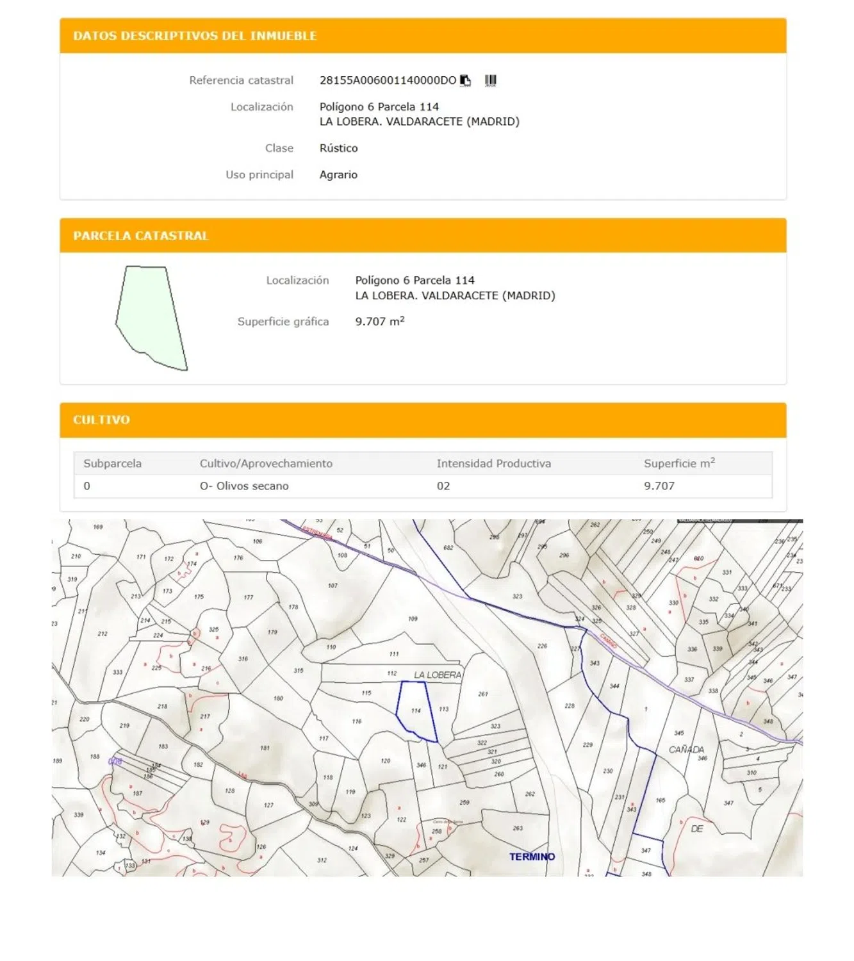This screenshot has width=854, height=961.
Task: Click parcel 116 on the map
Action: point(357,721)
